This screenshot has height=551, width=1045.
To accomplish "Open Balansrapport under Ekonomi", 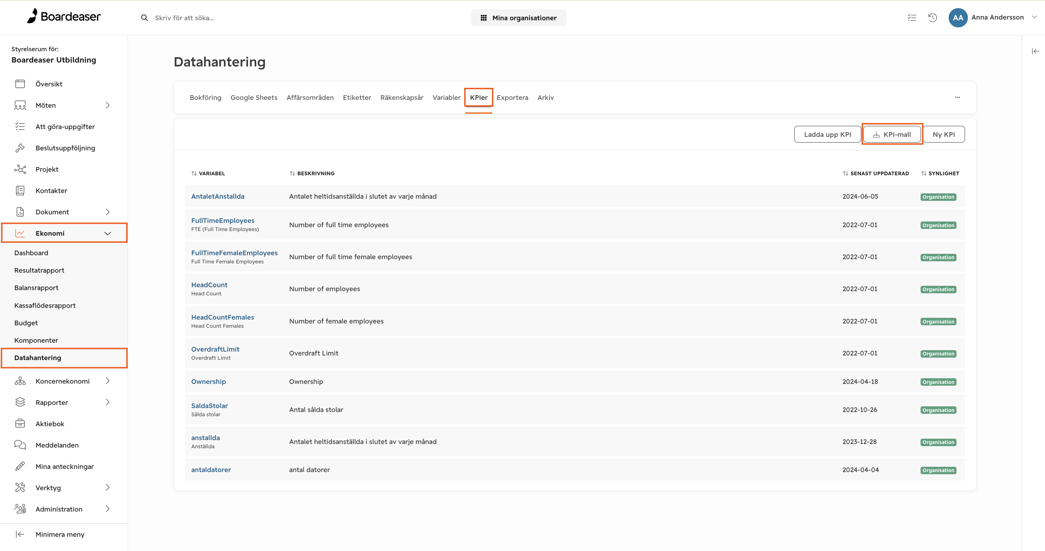I will (x=37, y=288).
